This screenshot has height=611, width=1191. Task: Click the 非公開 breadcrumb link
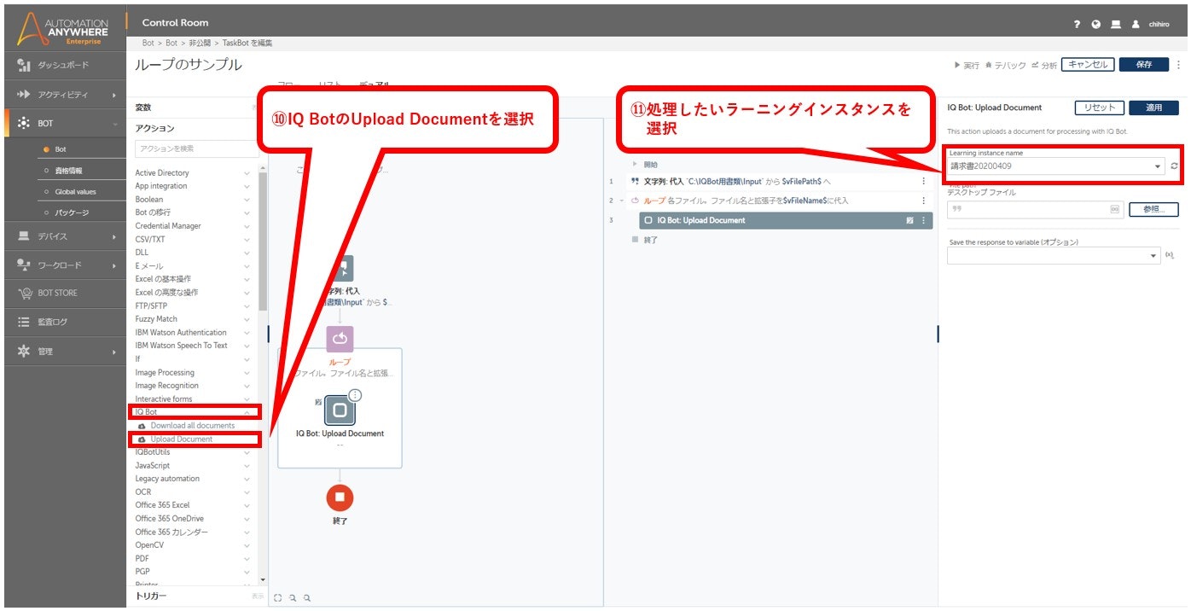point(199,43)
